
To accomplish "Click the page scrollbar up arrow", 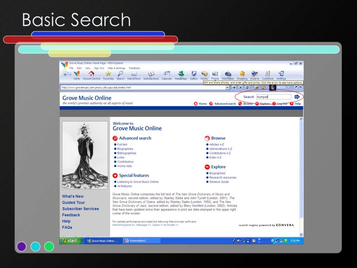I will pos(301,119).
